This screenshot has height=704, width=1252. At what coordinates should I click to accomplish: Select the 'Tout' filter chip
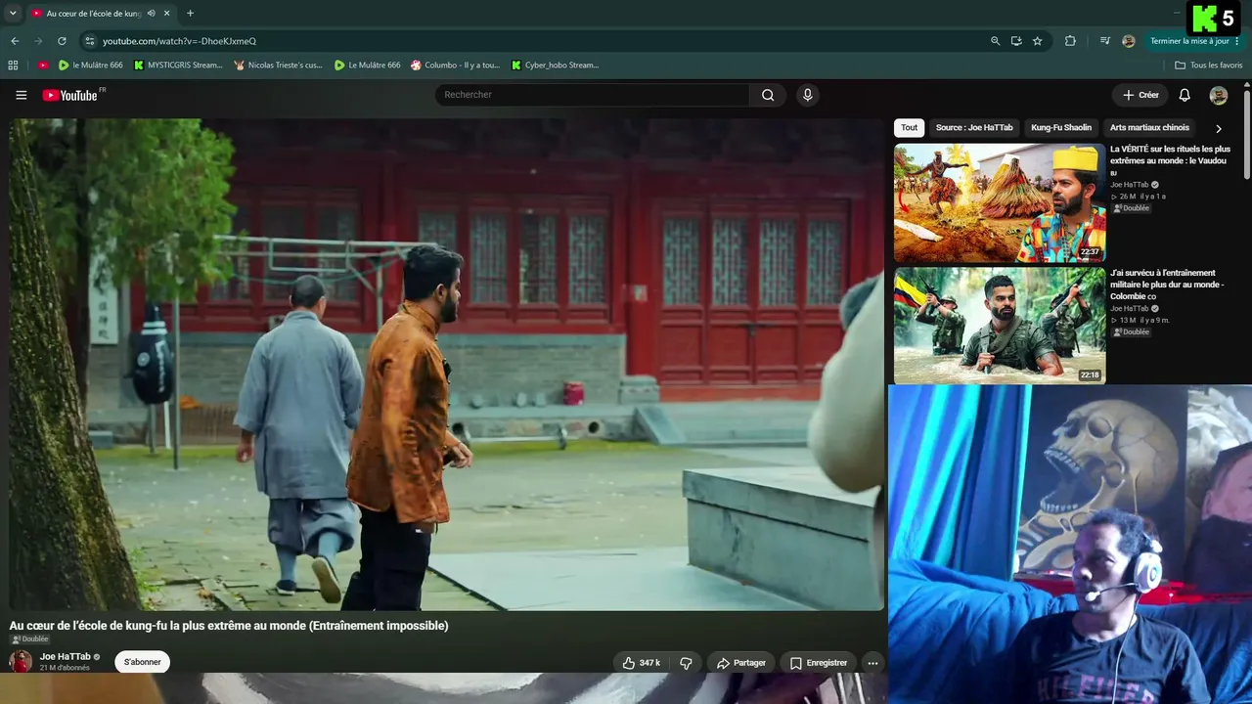(910, 128)
